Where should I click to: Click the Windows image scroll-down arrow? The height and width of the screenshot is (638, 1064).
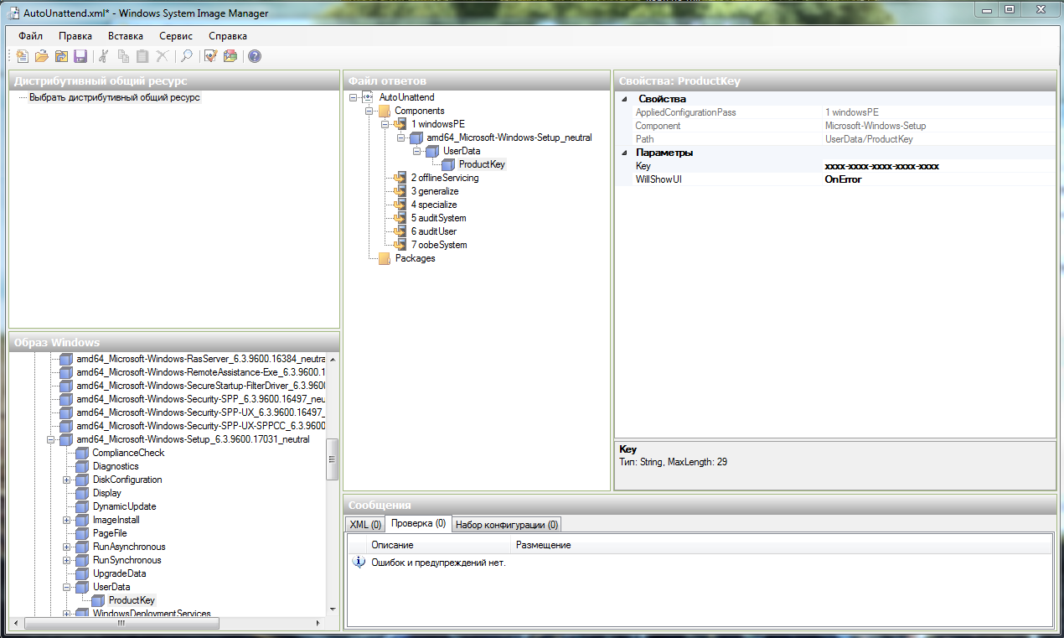click(332, 609)
